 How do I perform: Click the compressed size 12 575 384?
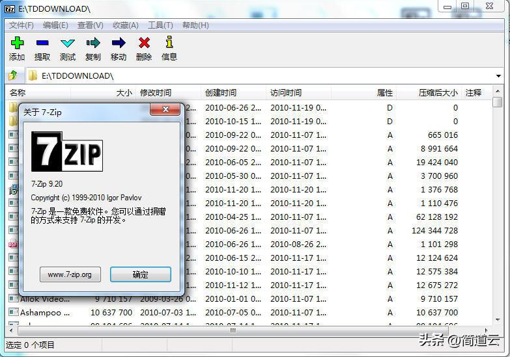[437, 271]
